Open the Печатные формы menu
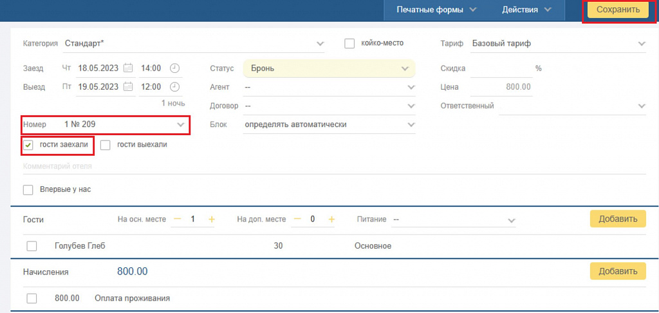The image size is (659, 313). (436, 10)
